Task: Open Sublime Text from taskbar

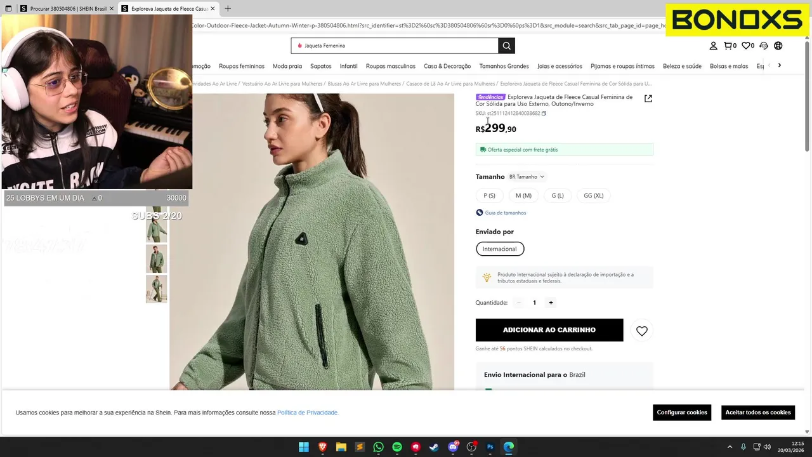Action: coord(360,447)
